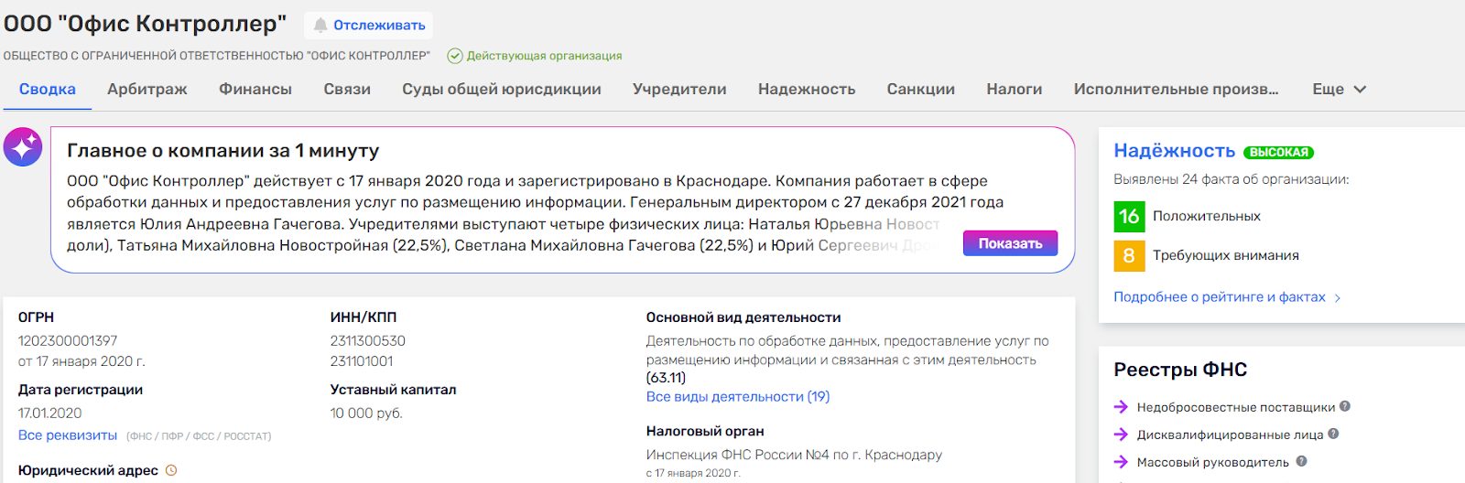Open the Финансы tab
The width and height of the screenshot is (1465, 483).
coord(255,89)
